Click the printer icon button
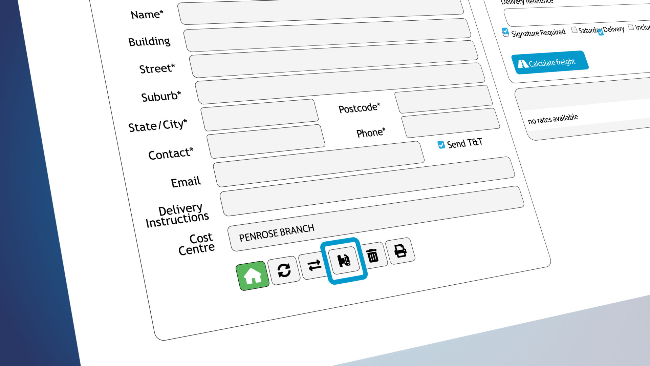650x366 pixels. pyautogui.click(x=400, y=251)
